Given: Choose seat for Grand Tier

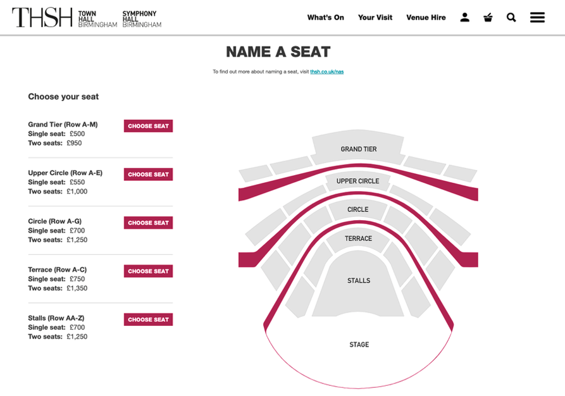Looking at the screenshot, I should (149, 126).
